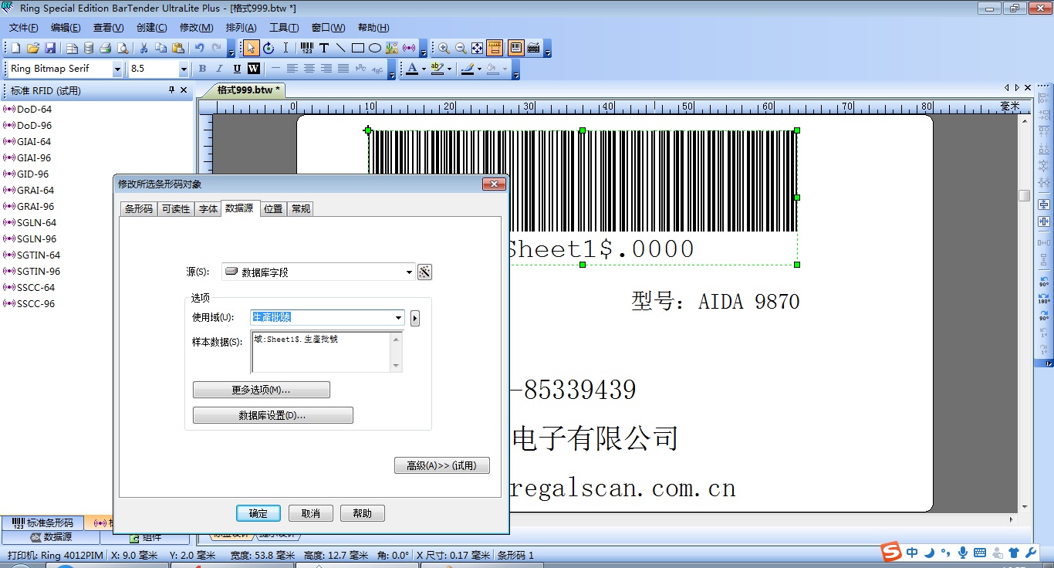Open the font size dropdown
The width and height of the screenshot is (1054, 568).
pos(184,69)
